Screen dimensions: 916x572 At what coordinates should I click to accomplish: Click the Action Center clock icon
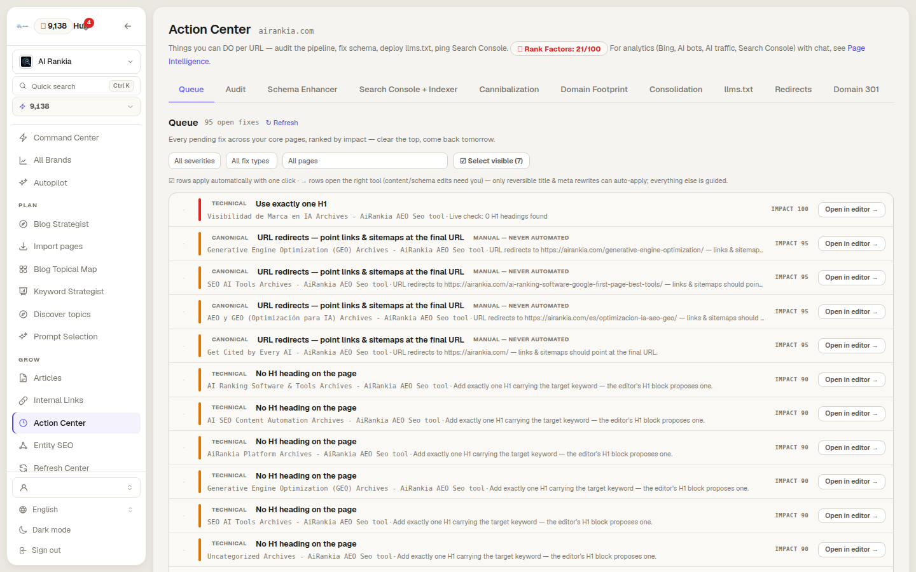(x=23, y=423)
